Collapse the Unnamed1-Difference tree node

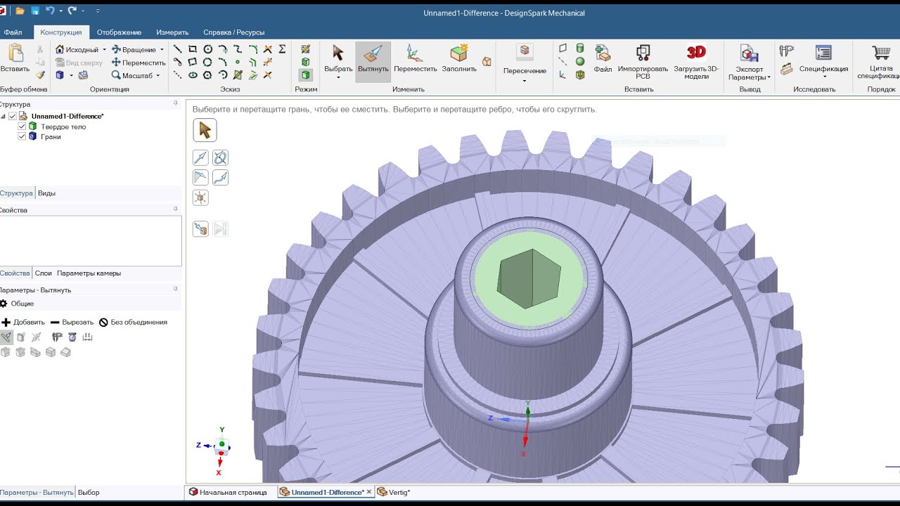pyautogui.click(x=4, y=117)
